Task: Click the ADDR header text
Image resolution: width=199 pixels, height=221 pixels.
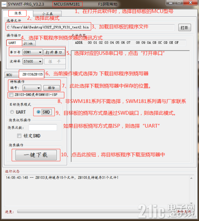Action: coord(79,43)
